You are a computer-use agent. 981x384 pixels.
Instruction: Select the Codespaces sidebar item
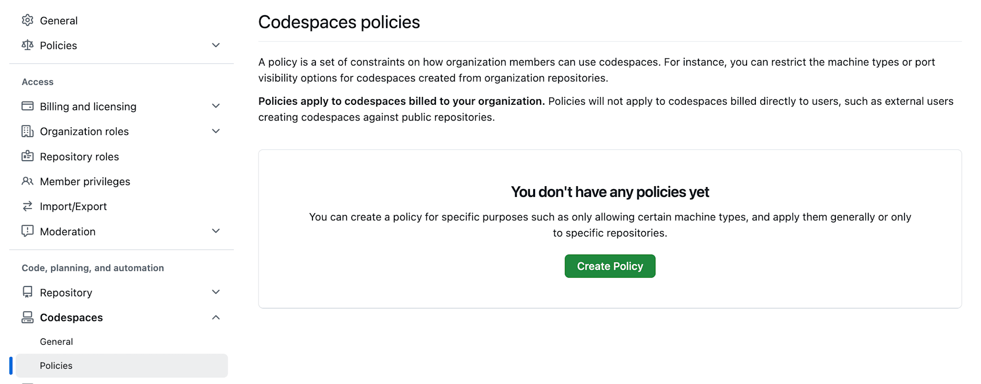pos(122,317)
